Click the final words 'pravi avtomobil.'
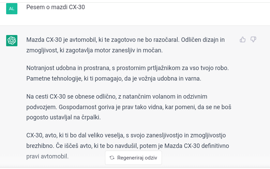Image resolution: width=270 pixels, height=169 pixels. (x=47, y=156)
